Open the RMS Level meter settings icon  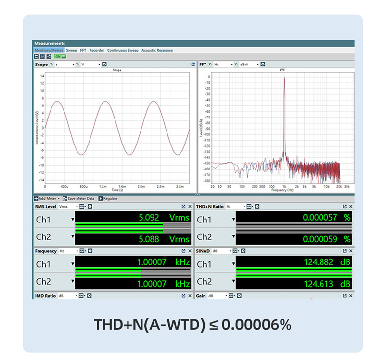tap(90, 206)
